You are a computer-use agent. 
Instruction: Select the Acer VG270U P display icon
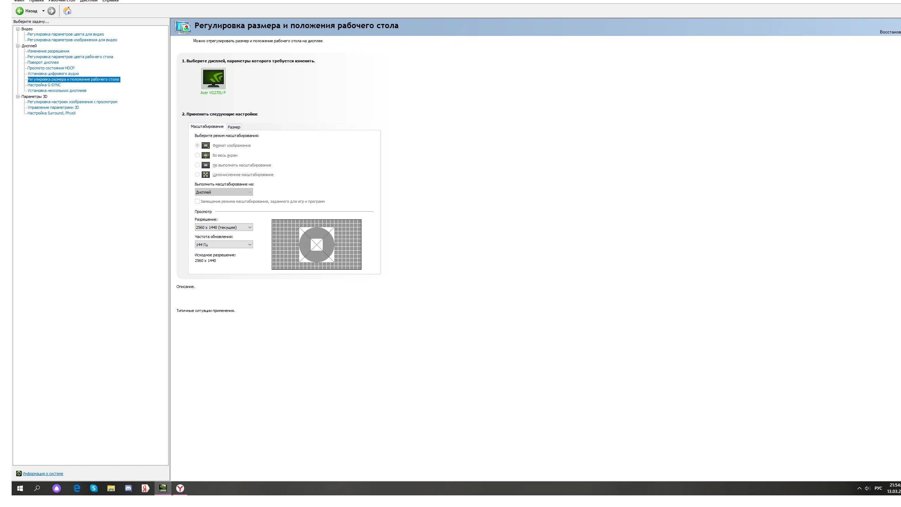click(x=213, y=78)
